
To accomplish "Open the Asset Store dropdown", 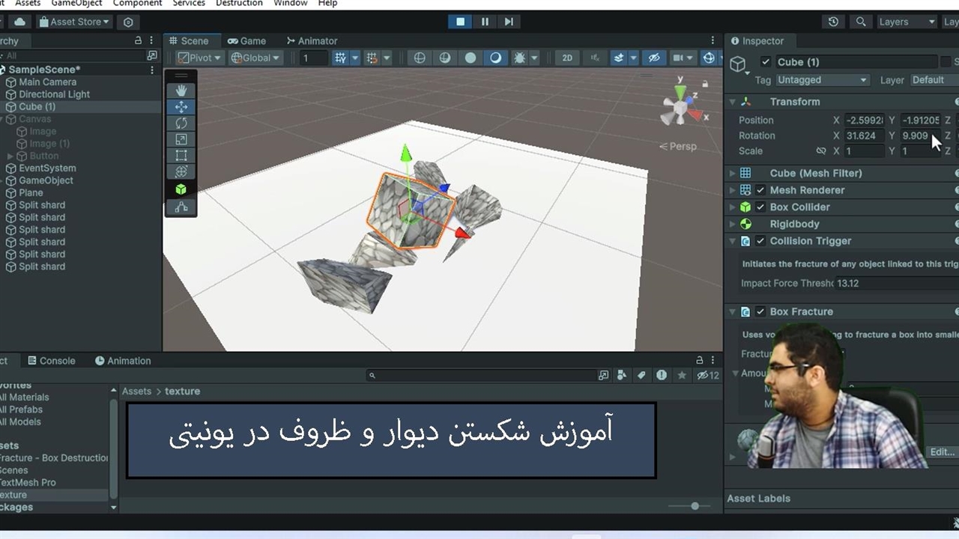I will click(x=73, y=22).
